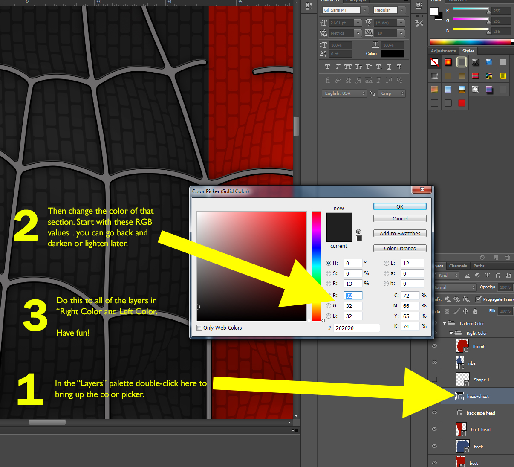This screenshot has height=467, width=514.
Task: Lock layer position with move icon
Action: tap(465, 311)
